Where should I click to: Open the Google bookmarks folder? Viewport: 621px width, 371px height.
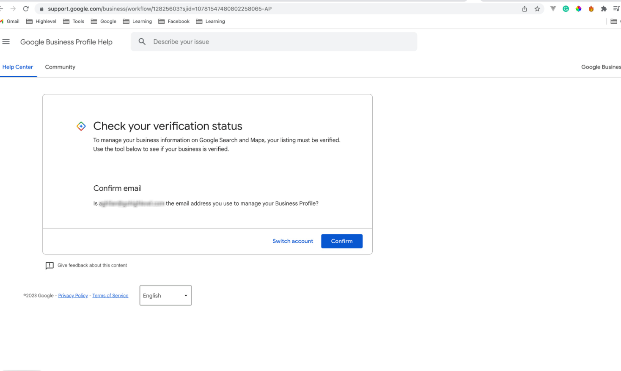tap(104, 21)
